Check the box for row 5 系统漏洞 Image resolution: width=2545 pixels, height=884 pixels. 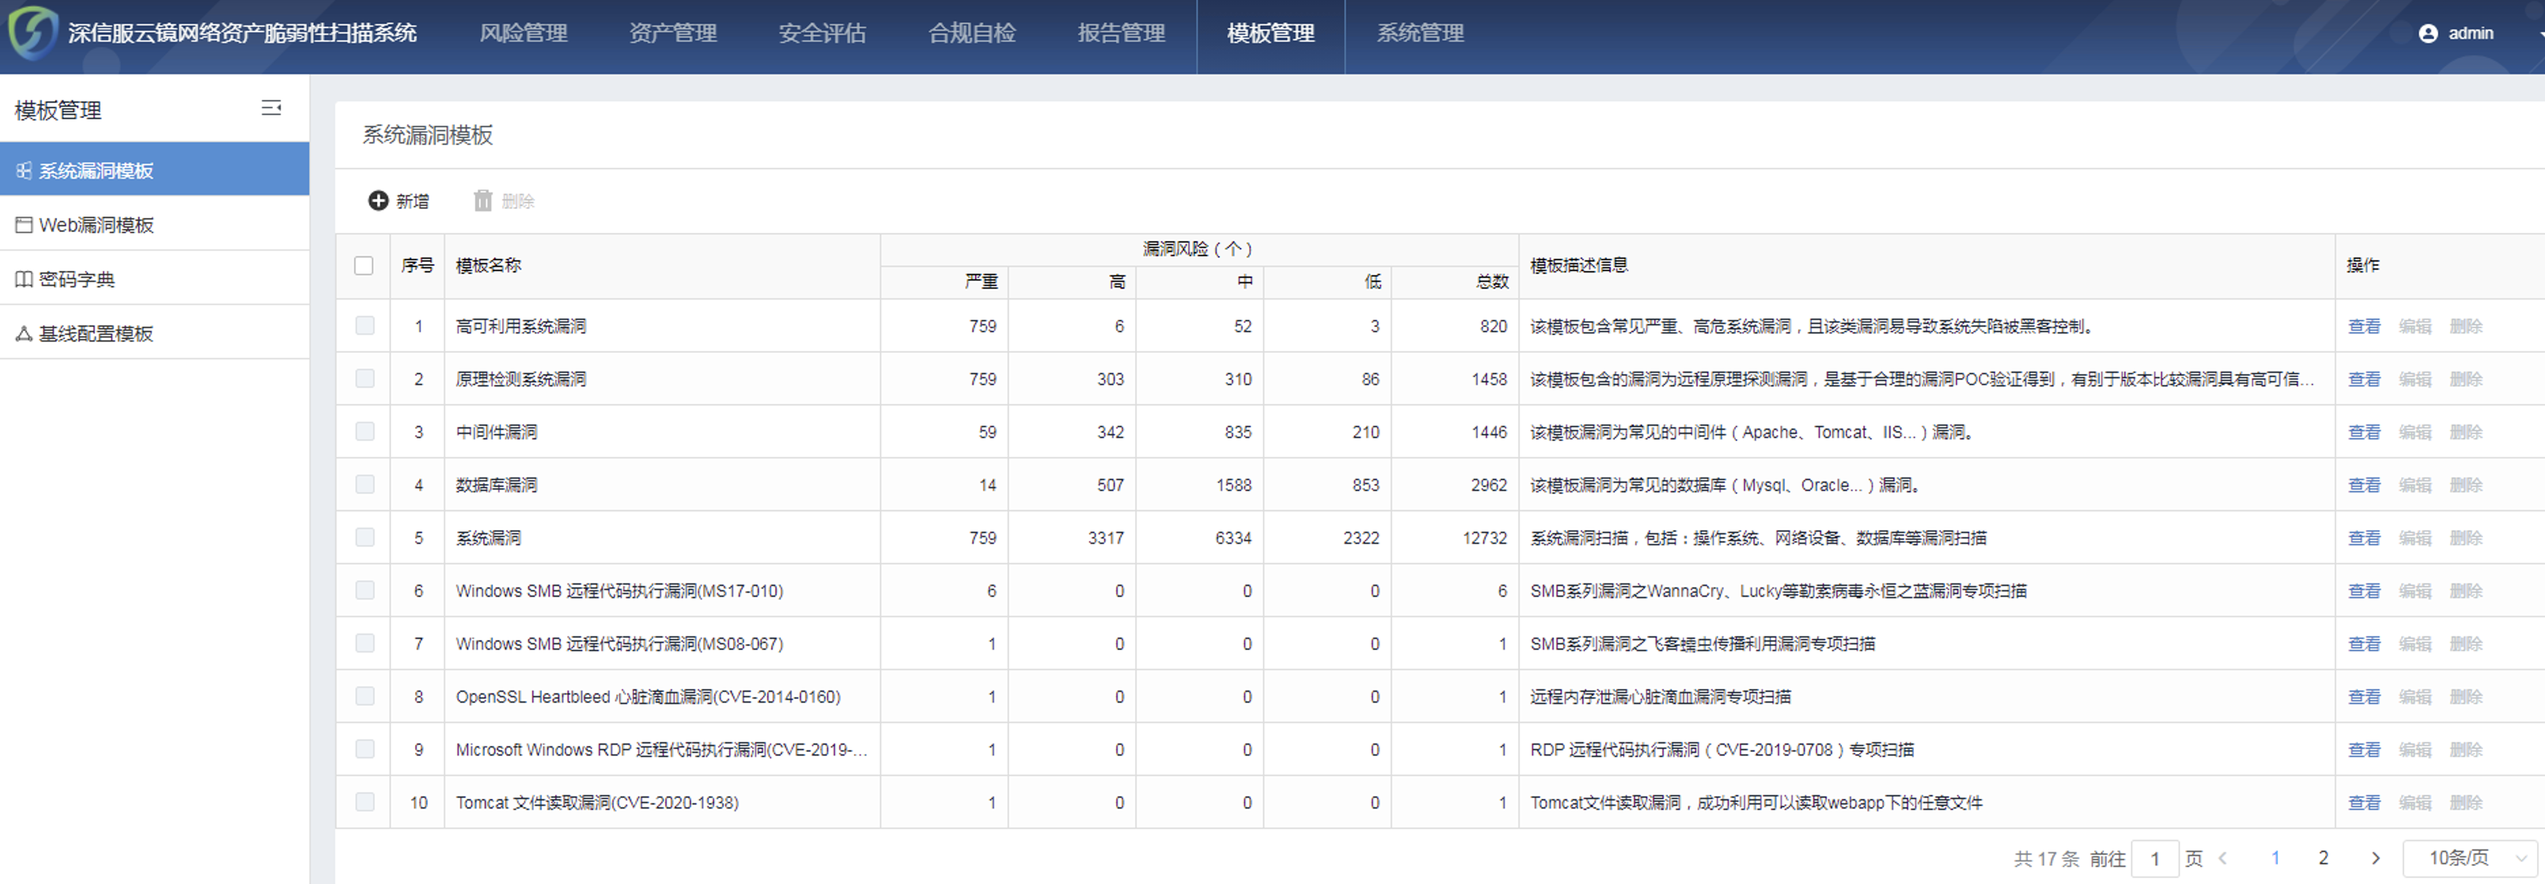coord(365,537)
